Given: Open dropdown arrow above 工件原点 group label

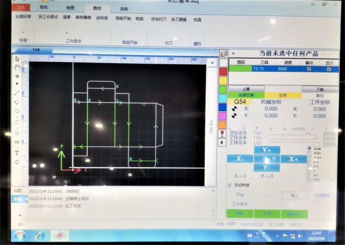Looking at the screenshot, I should (66, 33).
